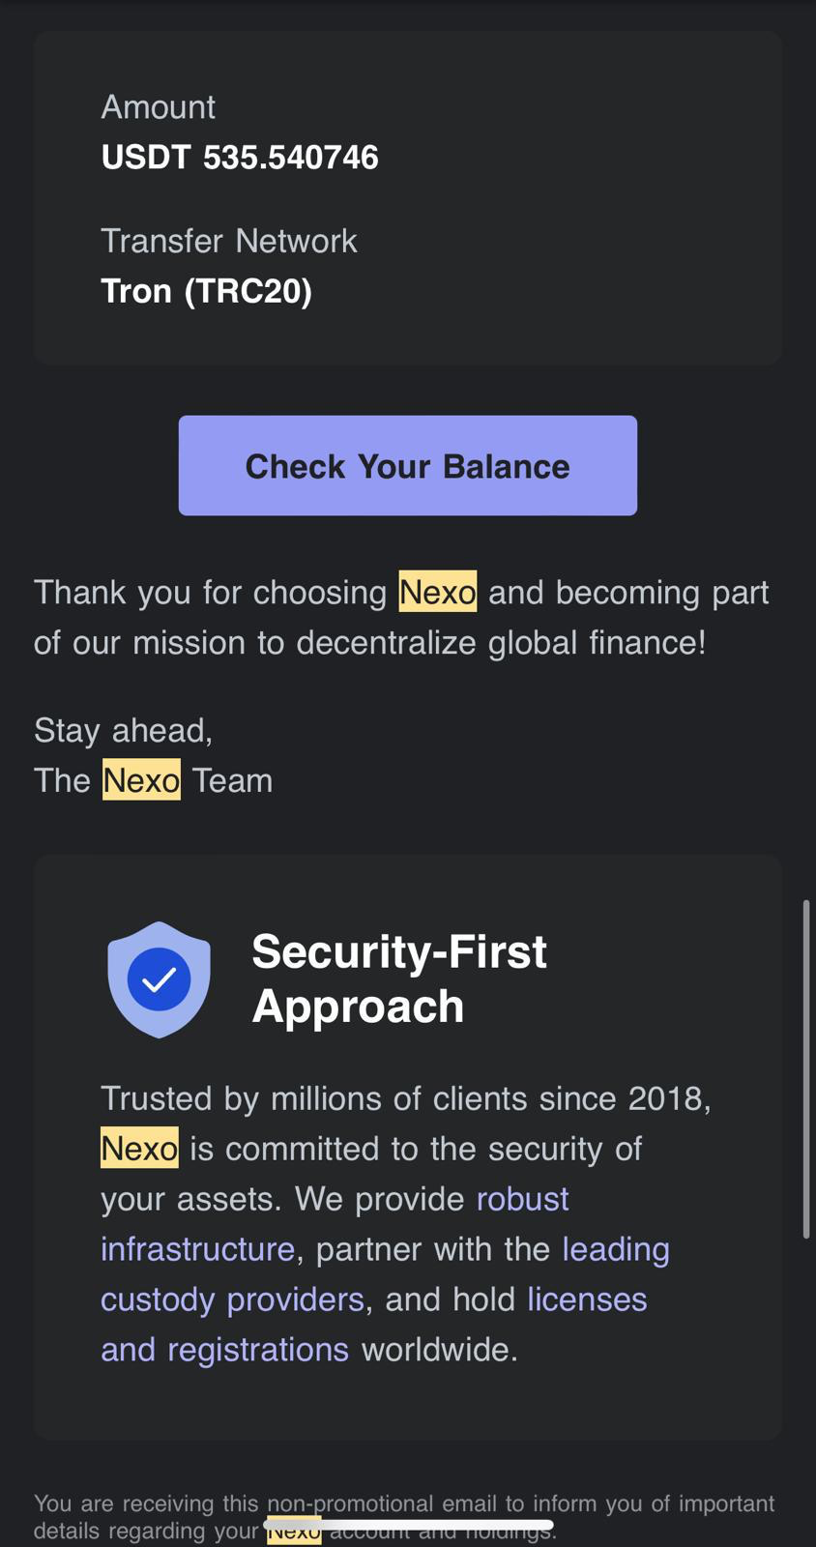The width and height of the screenshot is (816, 1547).
Task: Tap the Tron (TRC20) network value
Action: point(206,291)
